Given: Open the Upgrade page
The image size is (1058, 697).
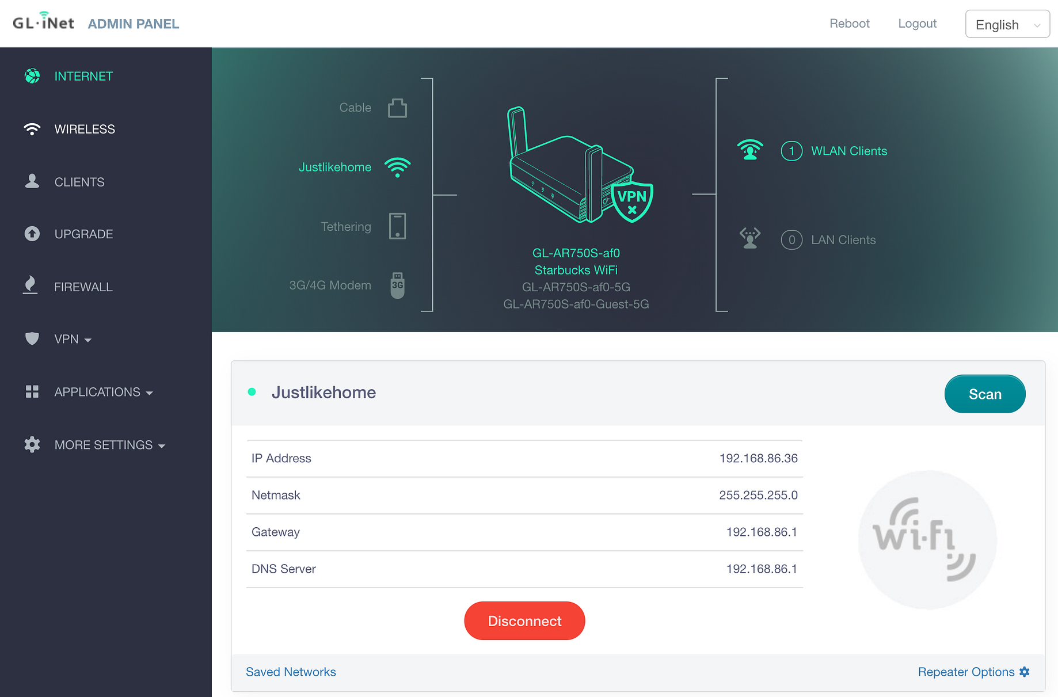Looking at the screenshot, I should (83, 234).
